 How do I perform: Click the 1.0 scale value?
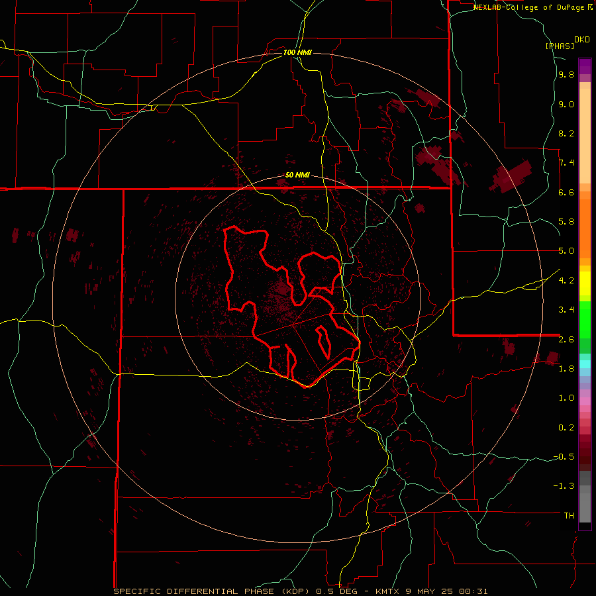tap(566, 398)
